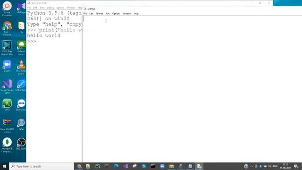Open Visual Studio from the taskbar

point(126,166)
